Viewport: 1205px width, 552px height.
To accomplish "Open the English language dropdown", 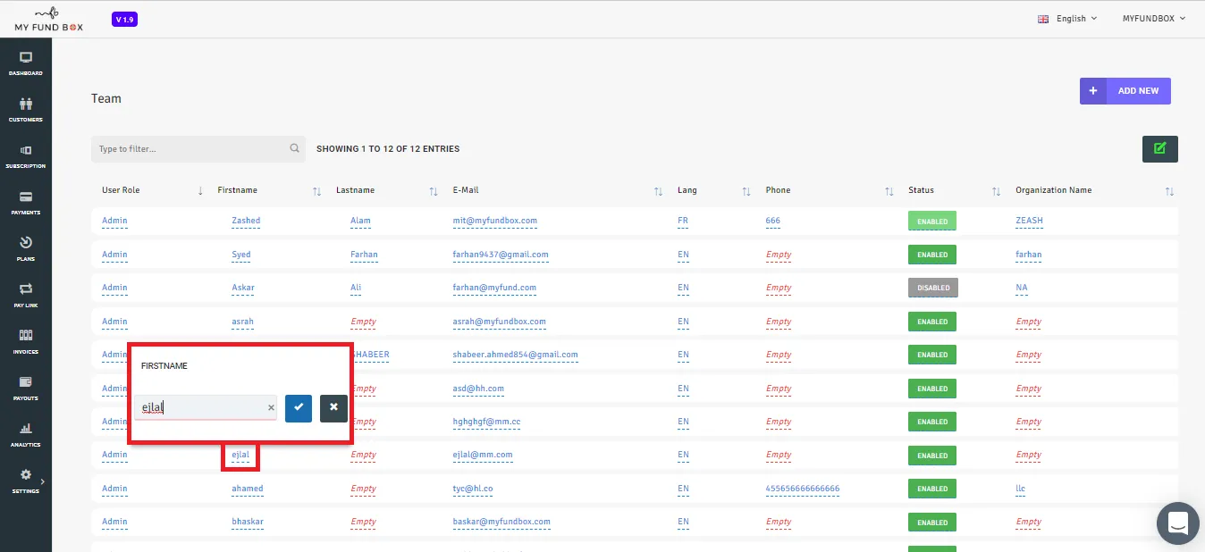I will pyautogui.click(x=1067, y=19).
